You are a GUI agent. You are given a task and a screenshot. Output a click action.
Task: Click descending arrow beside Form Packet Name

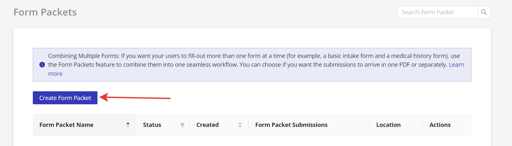(128, 127)
